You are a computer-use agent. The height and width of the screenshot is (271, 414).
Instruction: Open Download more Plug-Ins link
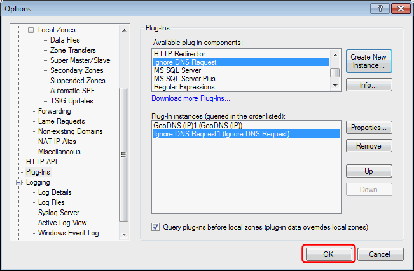191,98
